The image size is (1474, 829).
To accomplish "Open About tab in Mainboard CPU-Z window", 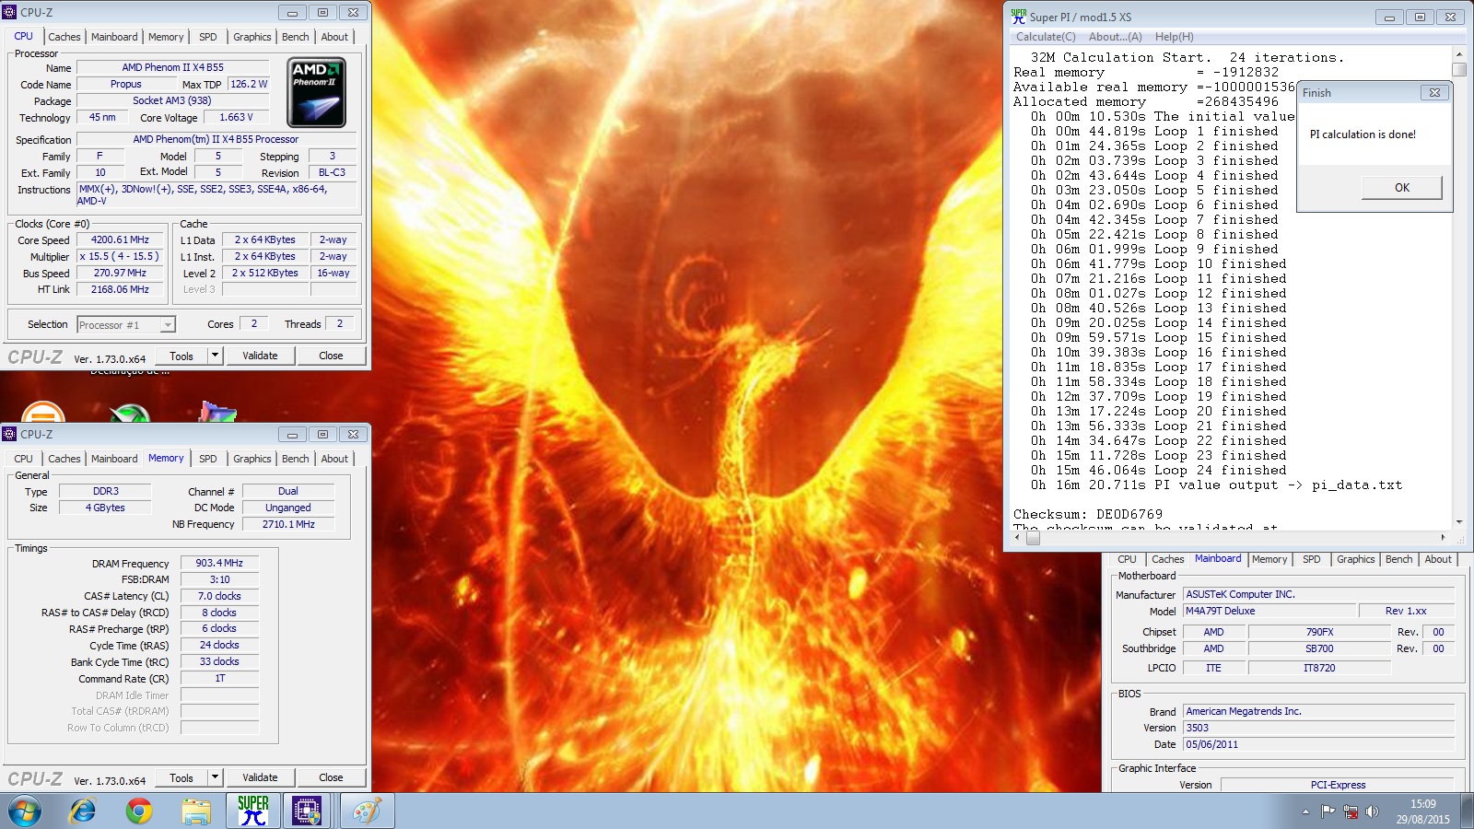I will pyautogui.click(x=1438, y=559).
